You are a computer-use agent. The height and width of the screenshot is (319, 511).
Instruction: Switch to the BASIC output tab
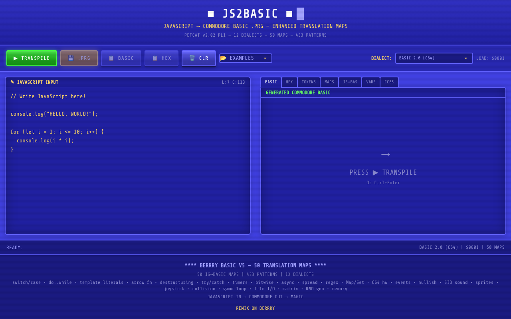(x=271, y=82)
